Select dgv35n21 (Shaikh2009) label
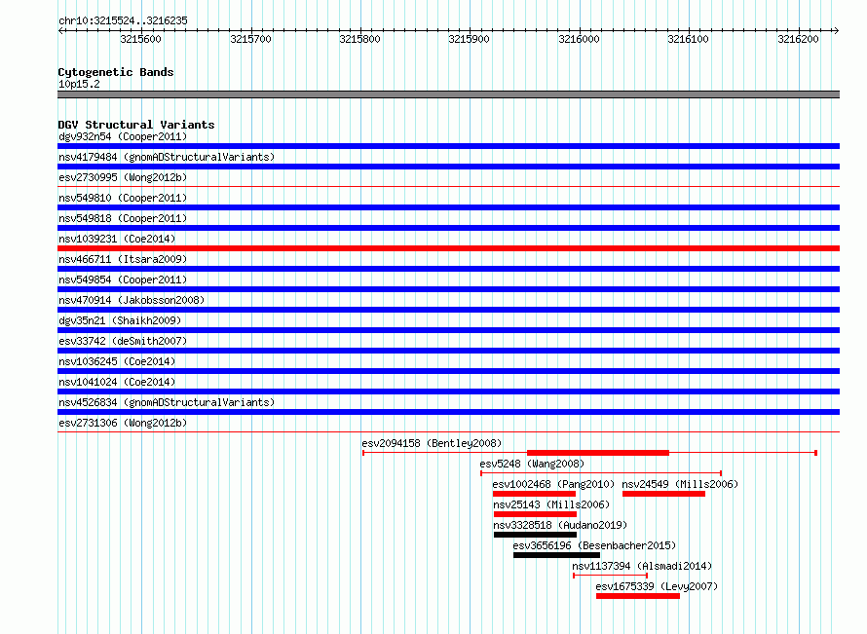867x634 pixels. pyautogui.click(x=120, y=320)
